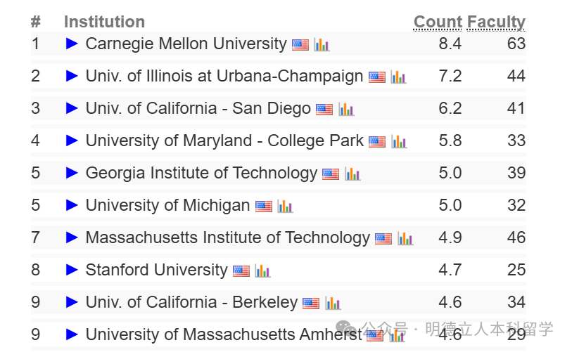
Task: Click Stanford University chart icon
Action: click(262, 270)
